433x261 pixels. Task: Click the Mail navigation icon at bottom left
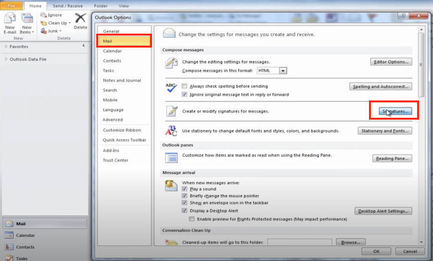(x=9, y=224)
